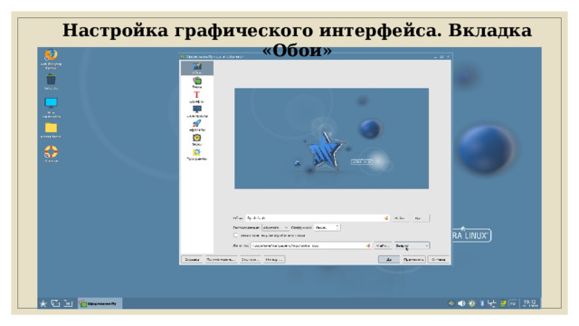Open the star start menu on taskbar
This screenshot has height=326, width=579.
(43, 303)
